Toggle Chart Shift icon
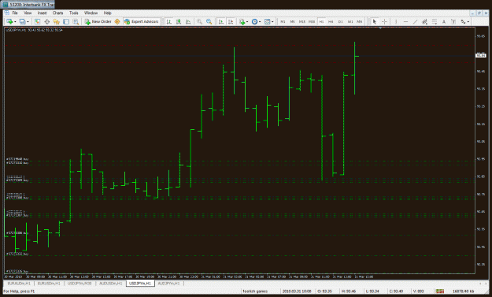 231,21
